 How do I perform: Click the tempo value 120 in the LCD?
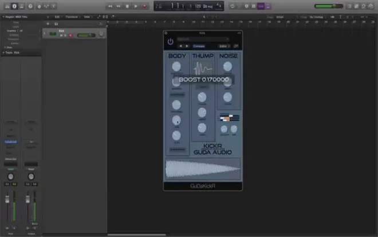[198, 6]
